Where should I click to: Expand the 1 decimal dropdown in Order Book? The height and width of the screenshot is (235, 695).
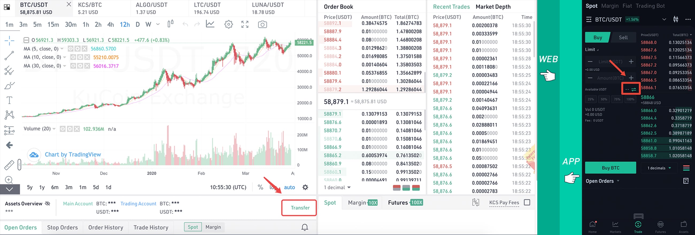pyautogui.click(x=337, y=187)
